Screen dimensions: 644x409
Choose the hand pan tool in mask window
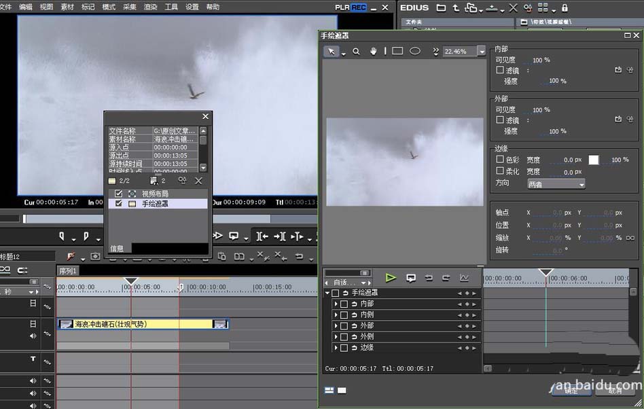[x=374, y=51]
